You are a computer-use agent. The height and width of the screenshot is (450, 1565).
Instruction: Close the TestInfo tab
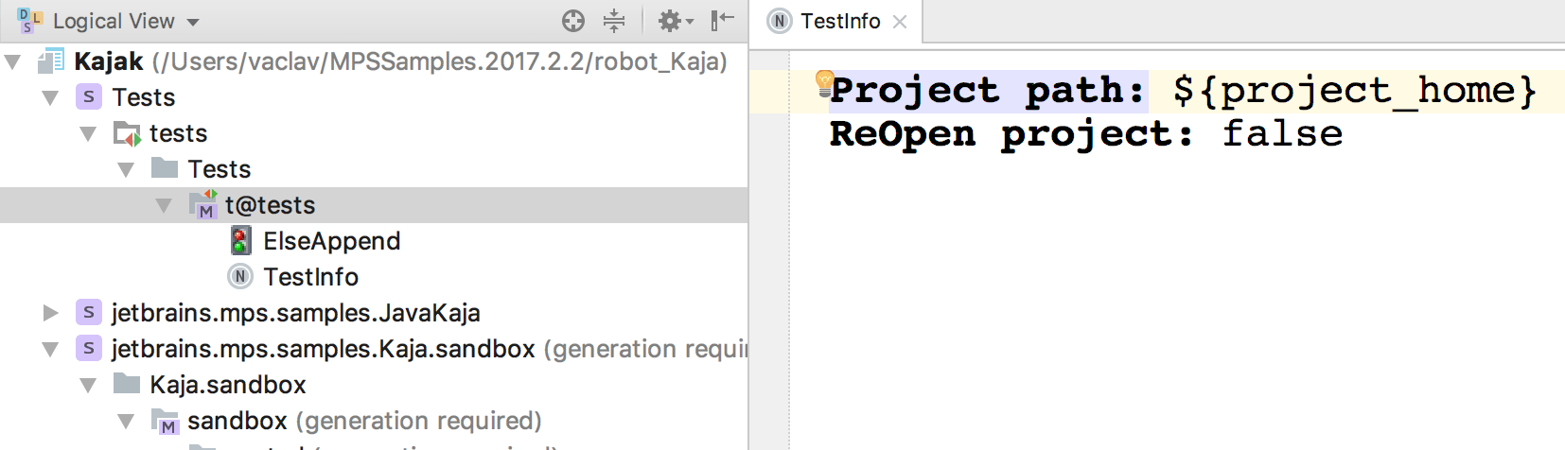click(900, 22)
